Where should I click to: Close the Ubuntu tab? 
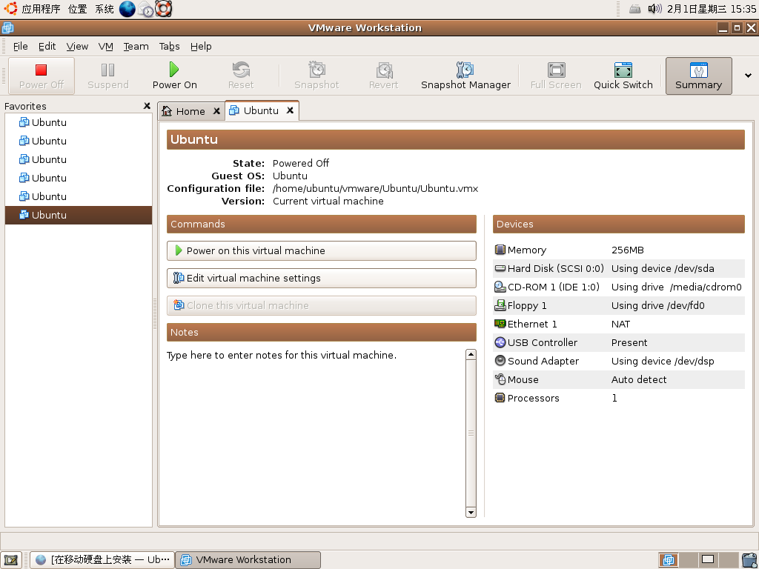[x=290, y=110]
